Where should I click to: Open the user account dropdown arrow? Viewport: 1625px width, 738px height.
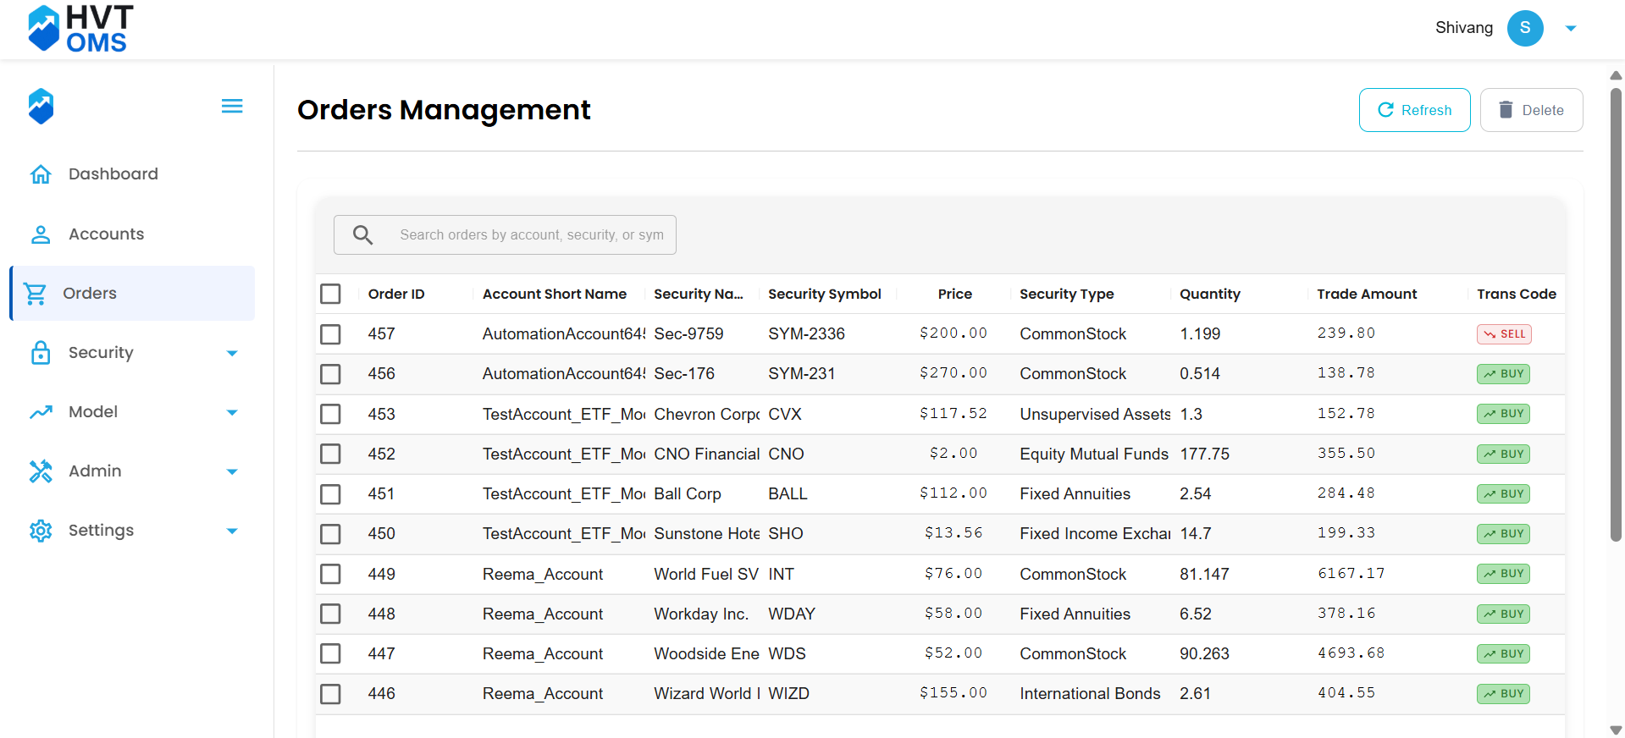(x=1571, y=29)
